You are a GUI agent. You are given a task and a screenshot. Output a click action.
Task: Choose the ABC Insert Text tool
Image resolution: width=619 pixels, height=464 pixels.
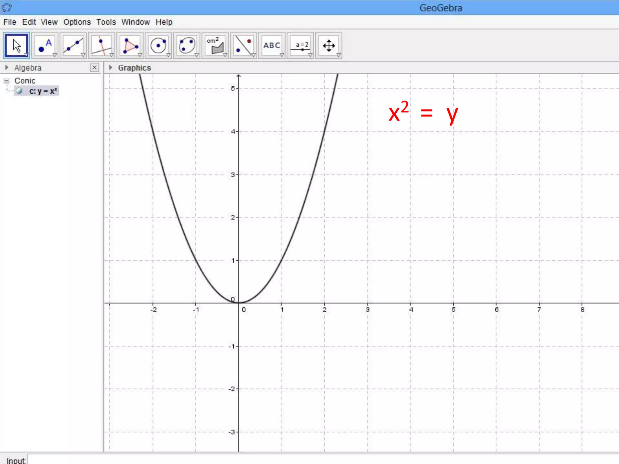click(271, 45)
